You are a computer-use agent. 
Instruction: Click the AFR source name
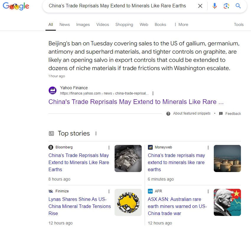pos(159,191)
